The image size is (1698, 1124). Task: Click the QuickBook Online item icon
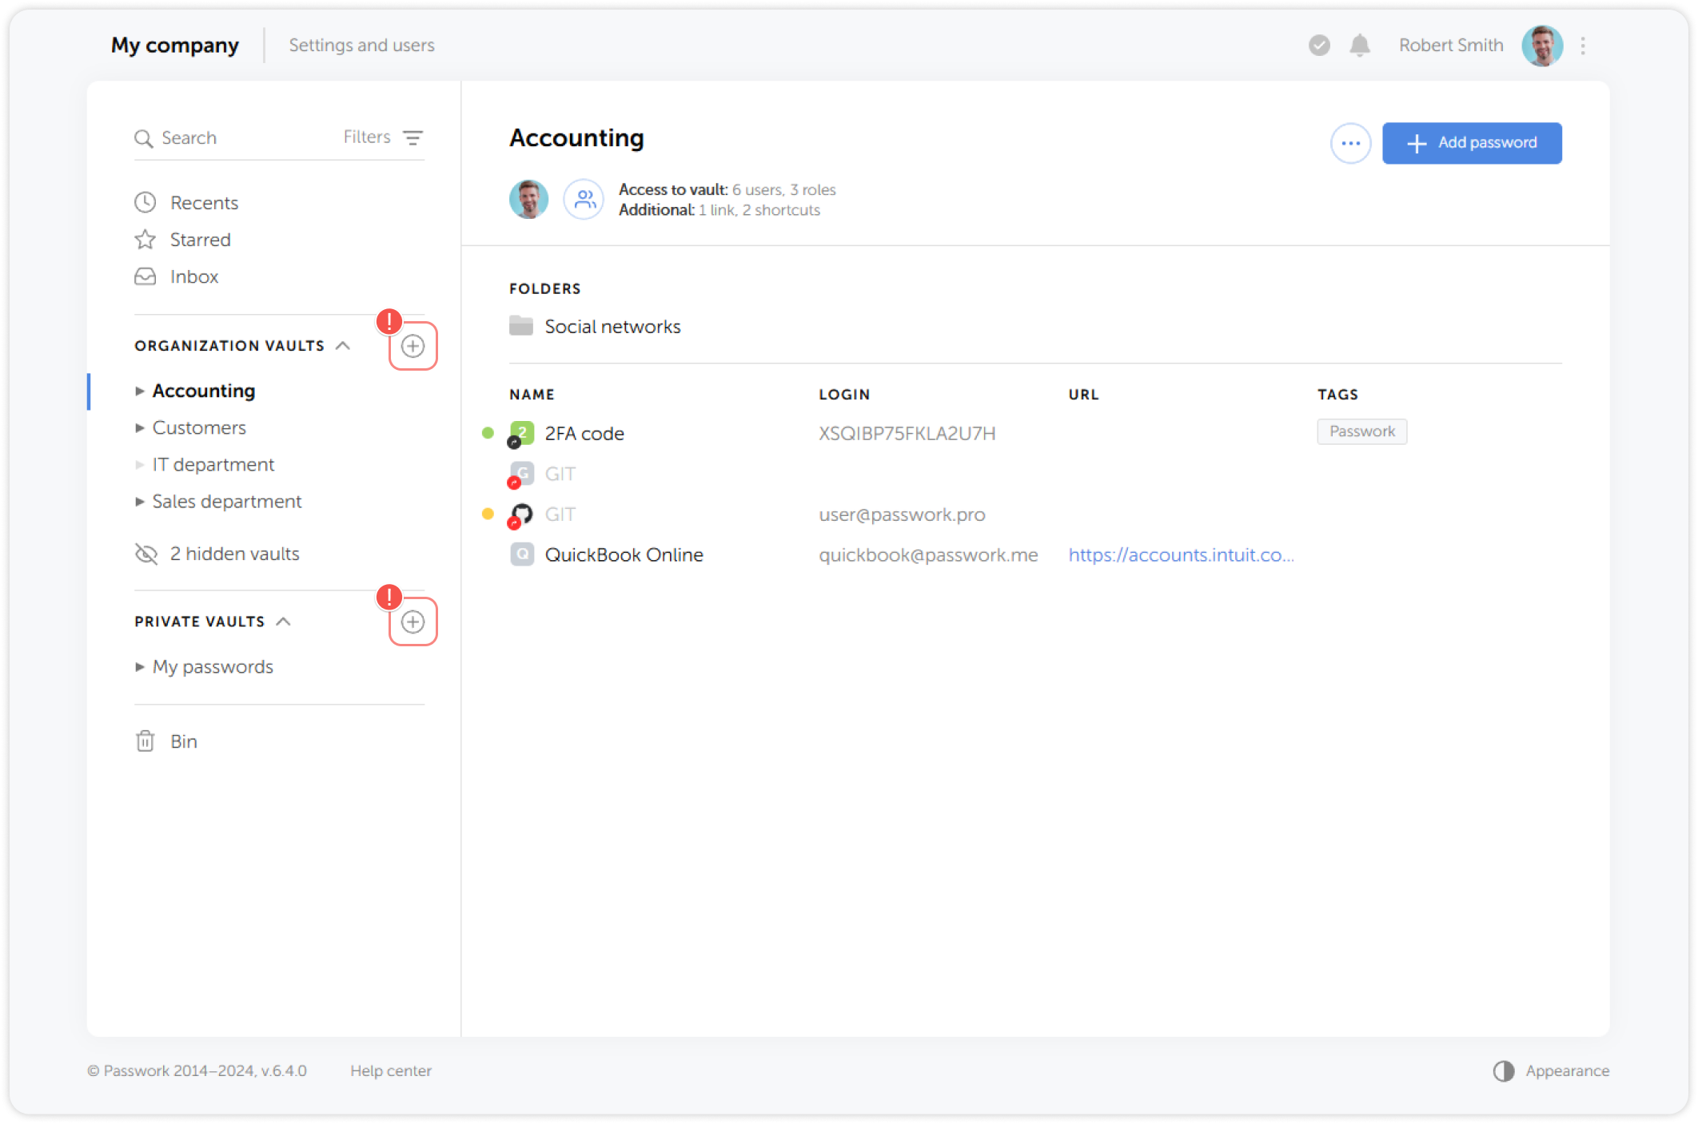(x=521, y=554)
